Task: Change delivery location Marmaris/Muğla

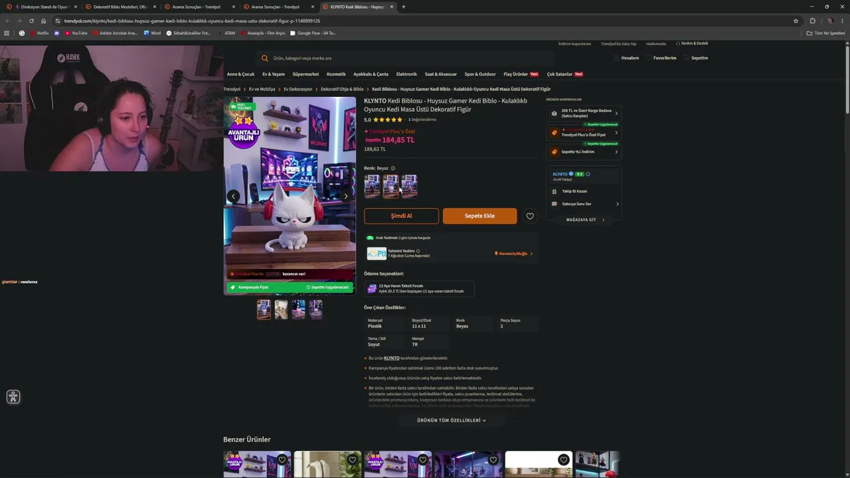Action: 513,254
